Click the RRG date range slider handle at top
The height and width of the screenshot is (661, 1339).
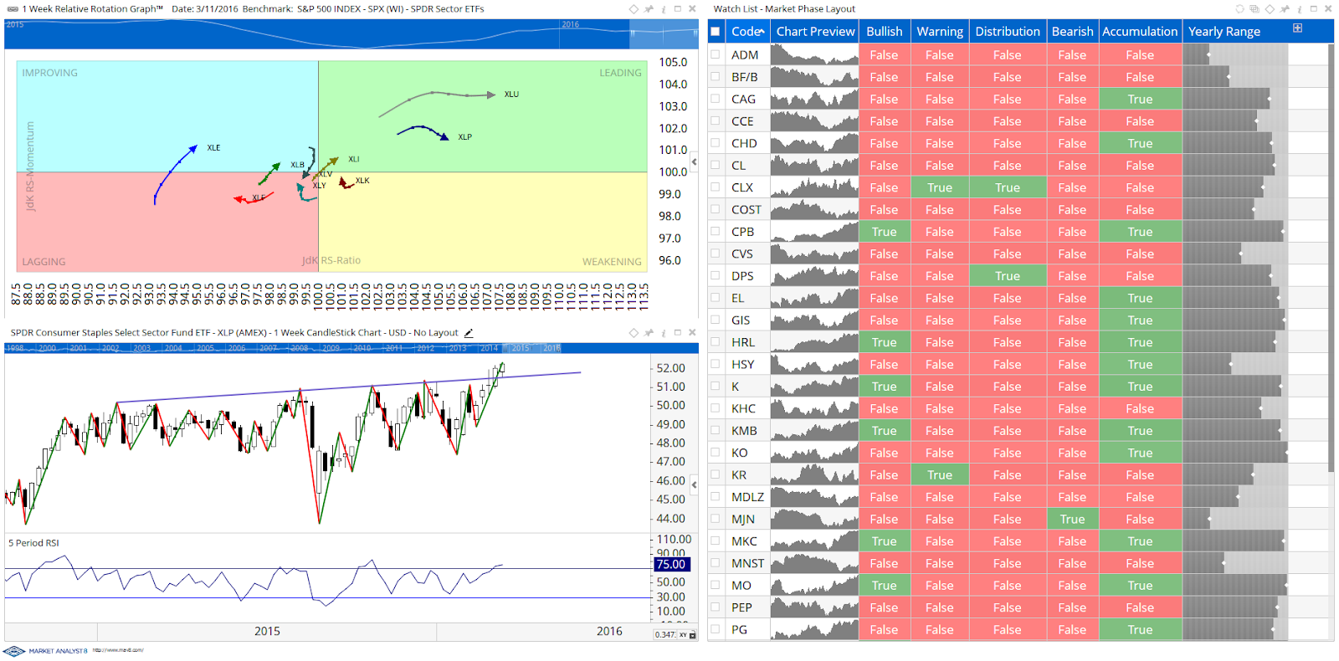(633, 33)
